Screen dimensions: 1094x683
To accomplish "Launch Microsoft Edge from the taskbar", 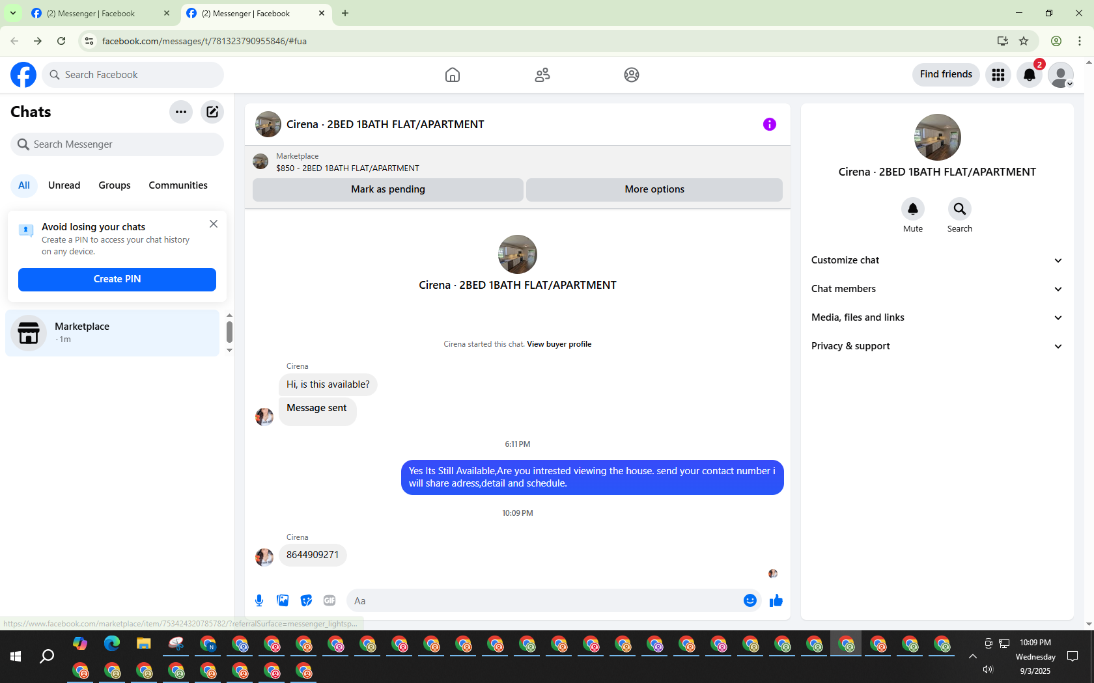I will [x=112, y=644].
